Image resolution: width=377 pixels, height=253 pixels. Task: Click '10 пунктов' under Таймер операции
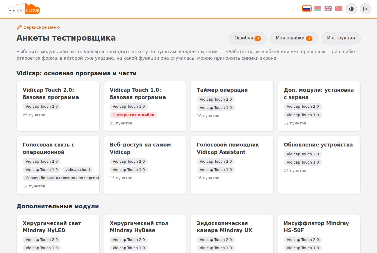tap(208, 116)
